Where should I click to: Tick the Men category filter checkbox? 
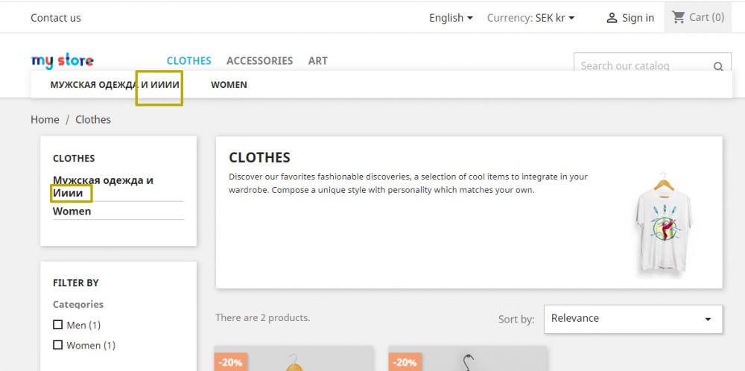click(57, 325)
